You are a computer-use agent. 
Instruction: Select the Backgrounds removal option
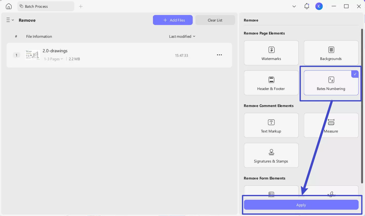[331, 53]
